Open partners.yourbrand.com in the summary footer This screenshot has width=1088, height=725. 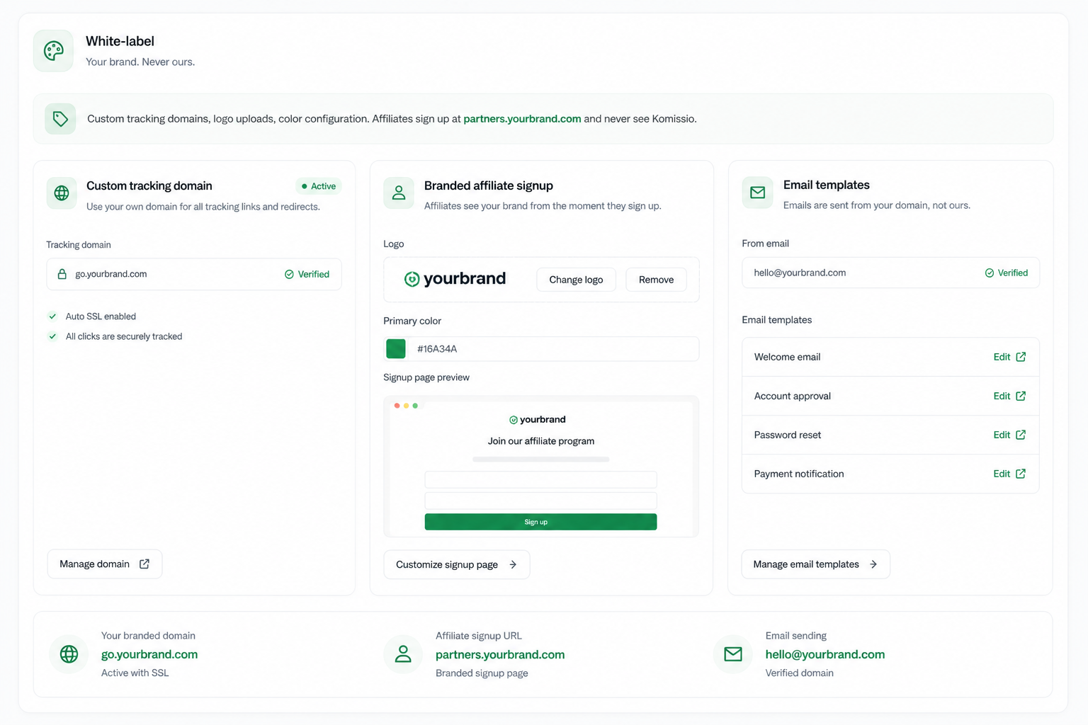500,655
